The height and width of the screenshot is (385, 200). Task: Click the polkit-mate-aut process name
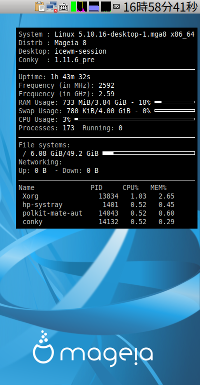[x=52, y=214]
